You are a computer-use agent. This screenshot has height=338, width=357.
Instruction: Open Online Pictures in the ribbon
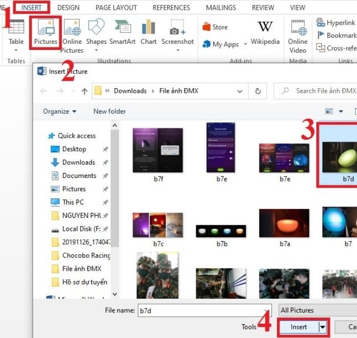coord(72,36)
